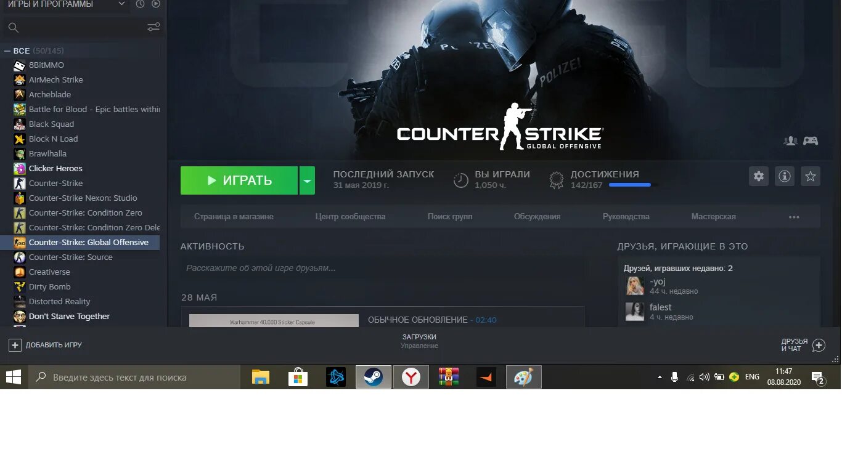This screenshot has width=842, height=473.
Task: Show game info icon
Action: coord(785,176)
